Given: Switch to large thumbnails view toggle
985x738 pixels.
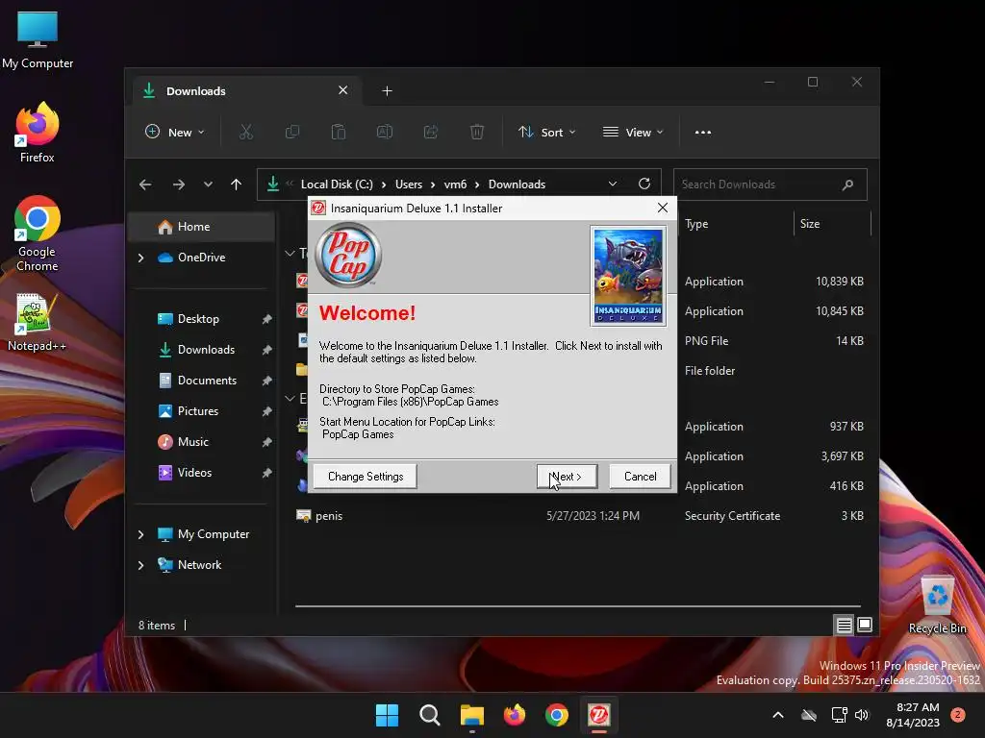Looking at the screenshot, I should (865, 625).
